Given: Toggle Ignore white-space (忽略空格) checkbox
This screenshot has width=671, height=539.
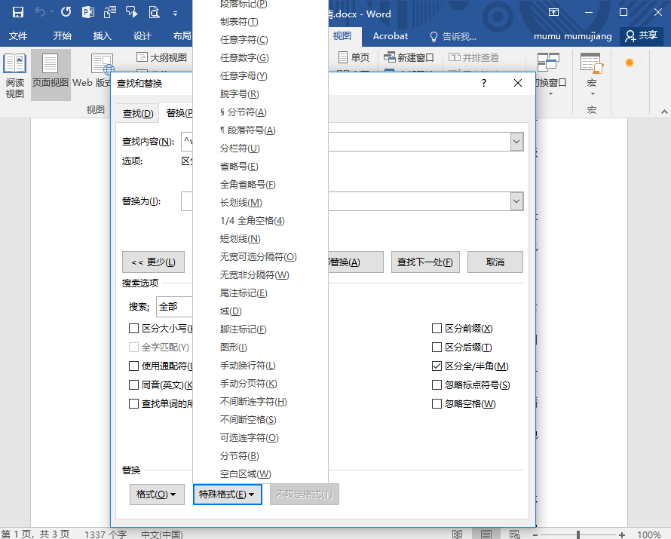Looking at the screenshot, I should (437, 403).
